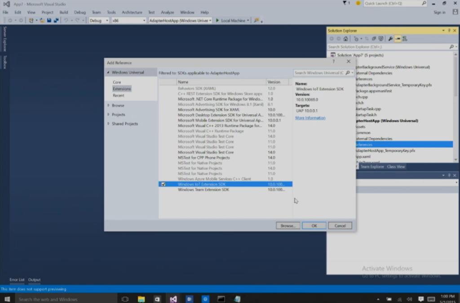Select Recent under Windows Universal

(x=119, y=95)
